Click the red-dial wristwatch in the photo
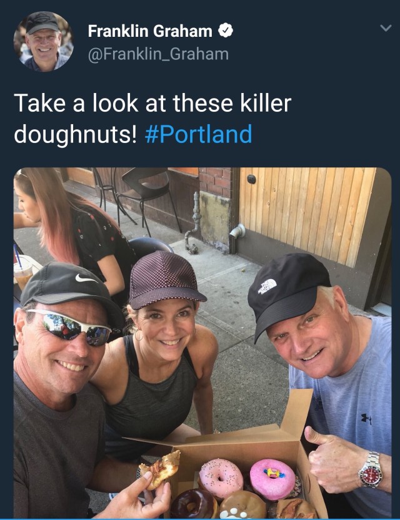The height and width of the screenshot is (520, 400). click(x=370, y=469)
